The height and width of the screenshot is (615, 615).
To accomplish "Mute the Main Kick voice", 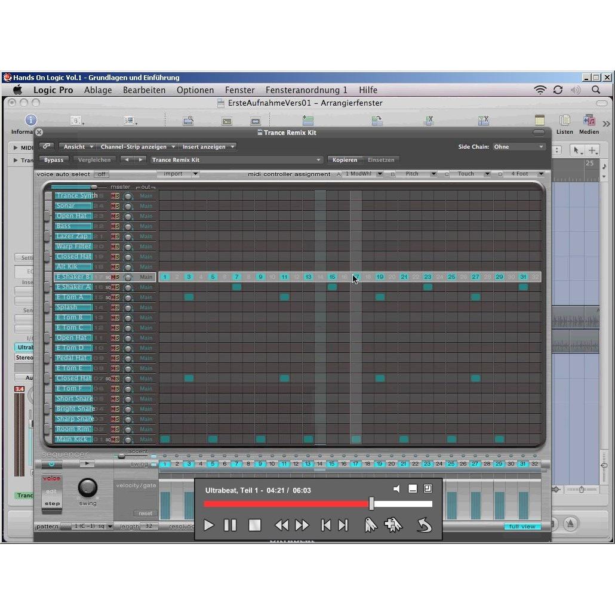I will point(113,439).
